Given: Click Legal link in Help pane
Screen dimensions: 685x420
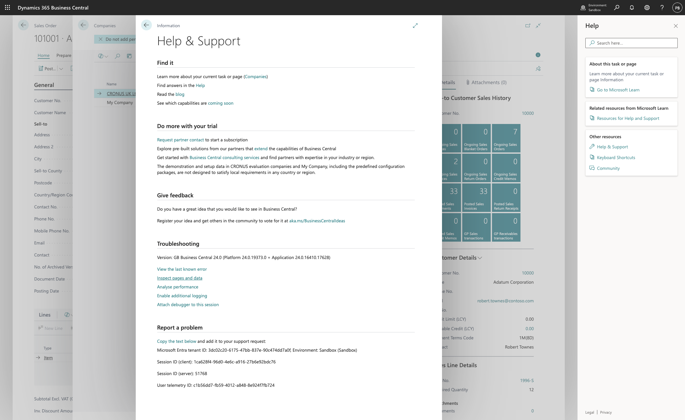Looking at the screenshot, I should click(589, 412).
